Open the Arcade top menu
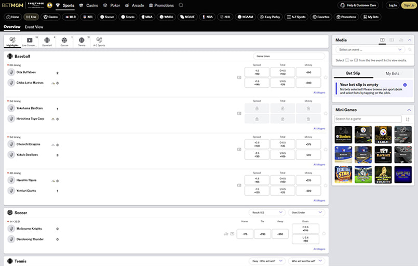The height and width of the screenshot is (266, 418). (x=134, y=5)
